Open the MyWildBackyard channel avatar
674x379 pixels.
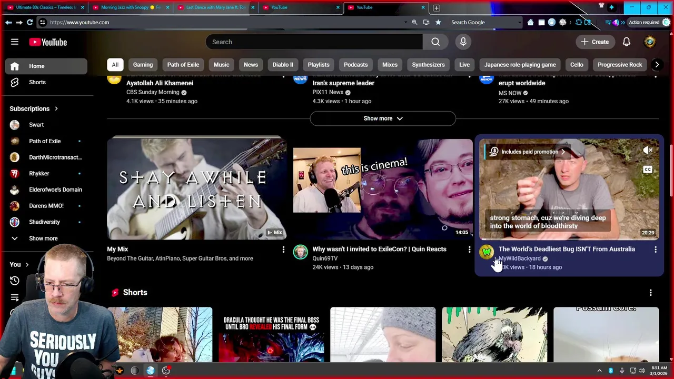[487, 252]
